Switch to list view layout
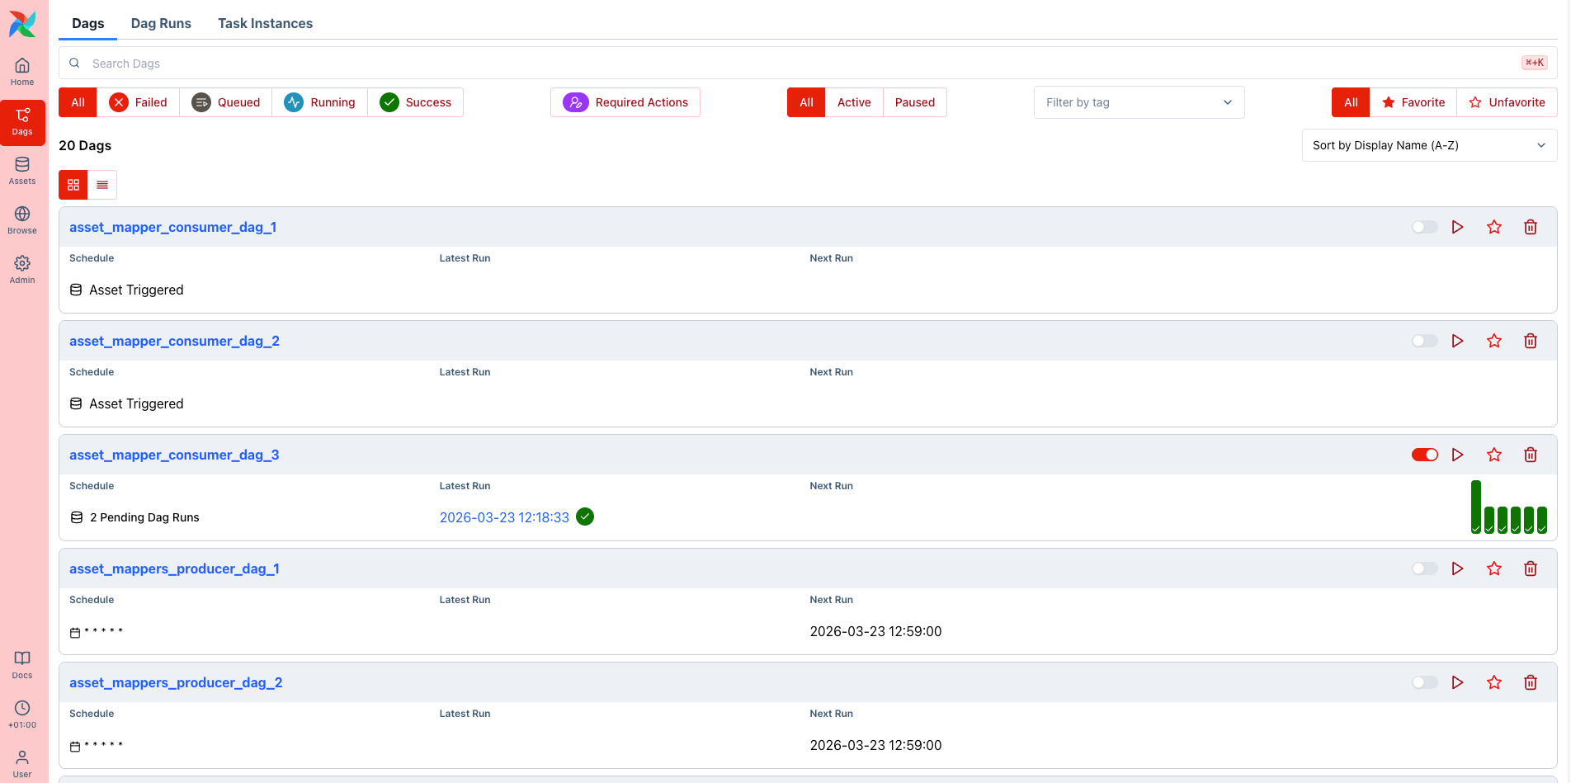Screen dimensions: 1571x783 [x=102, y=185]
